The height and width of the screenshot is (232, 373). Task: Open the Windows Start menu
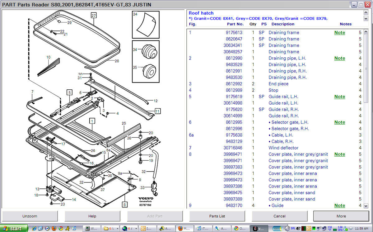tap(14, 228)
